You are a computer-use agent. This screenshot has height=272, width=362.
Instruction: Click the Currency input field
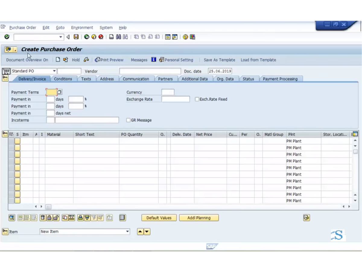pos(168,92)
